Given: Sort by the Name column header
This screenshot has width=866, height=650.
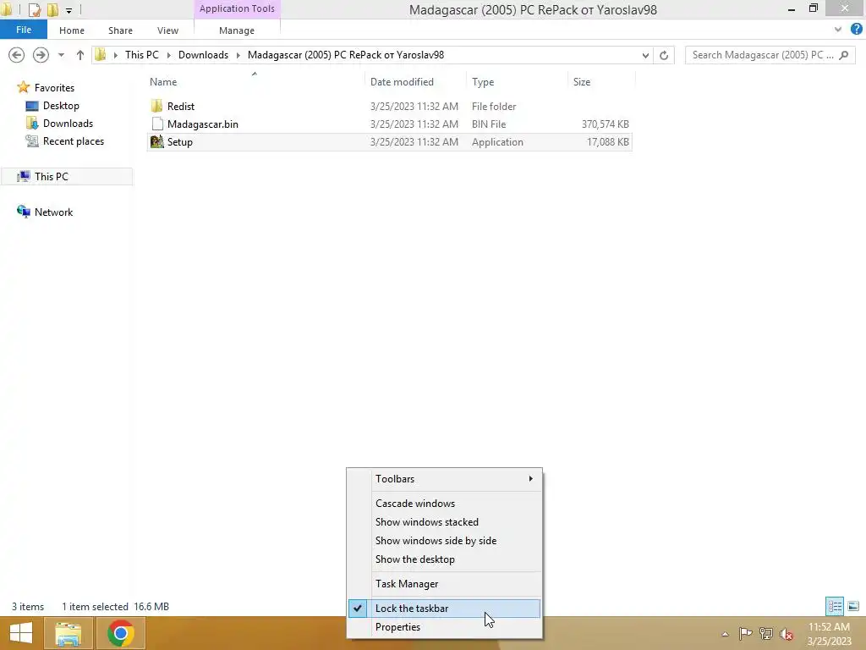Looking at the screenshot, I should [163, 82].
